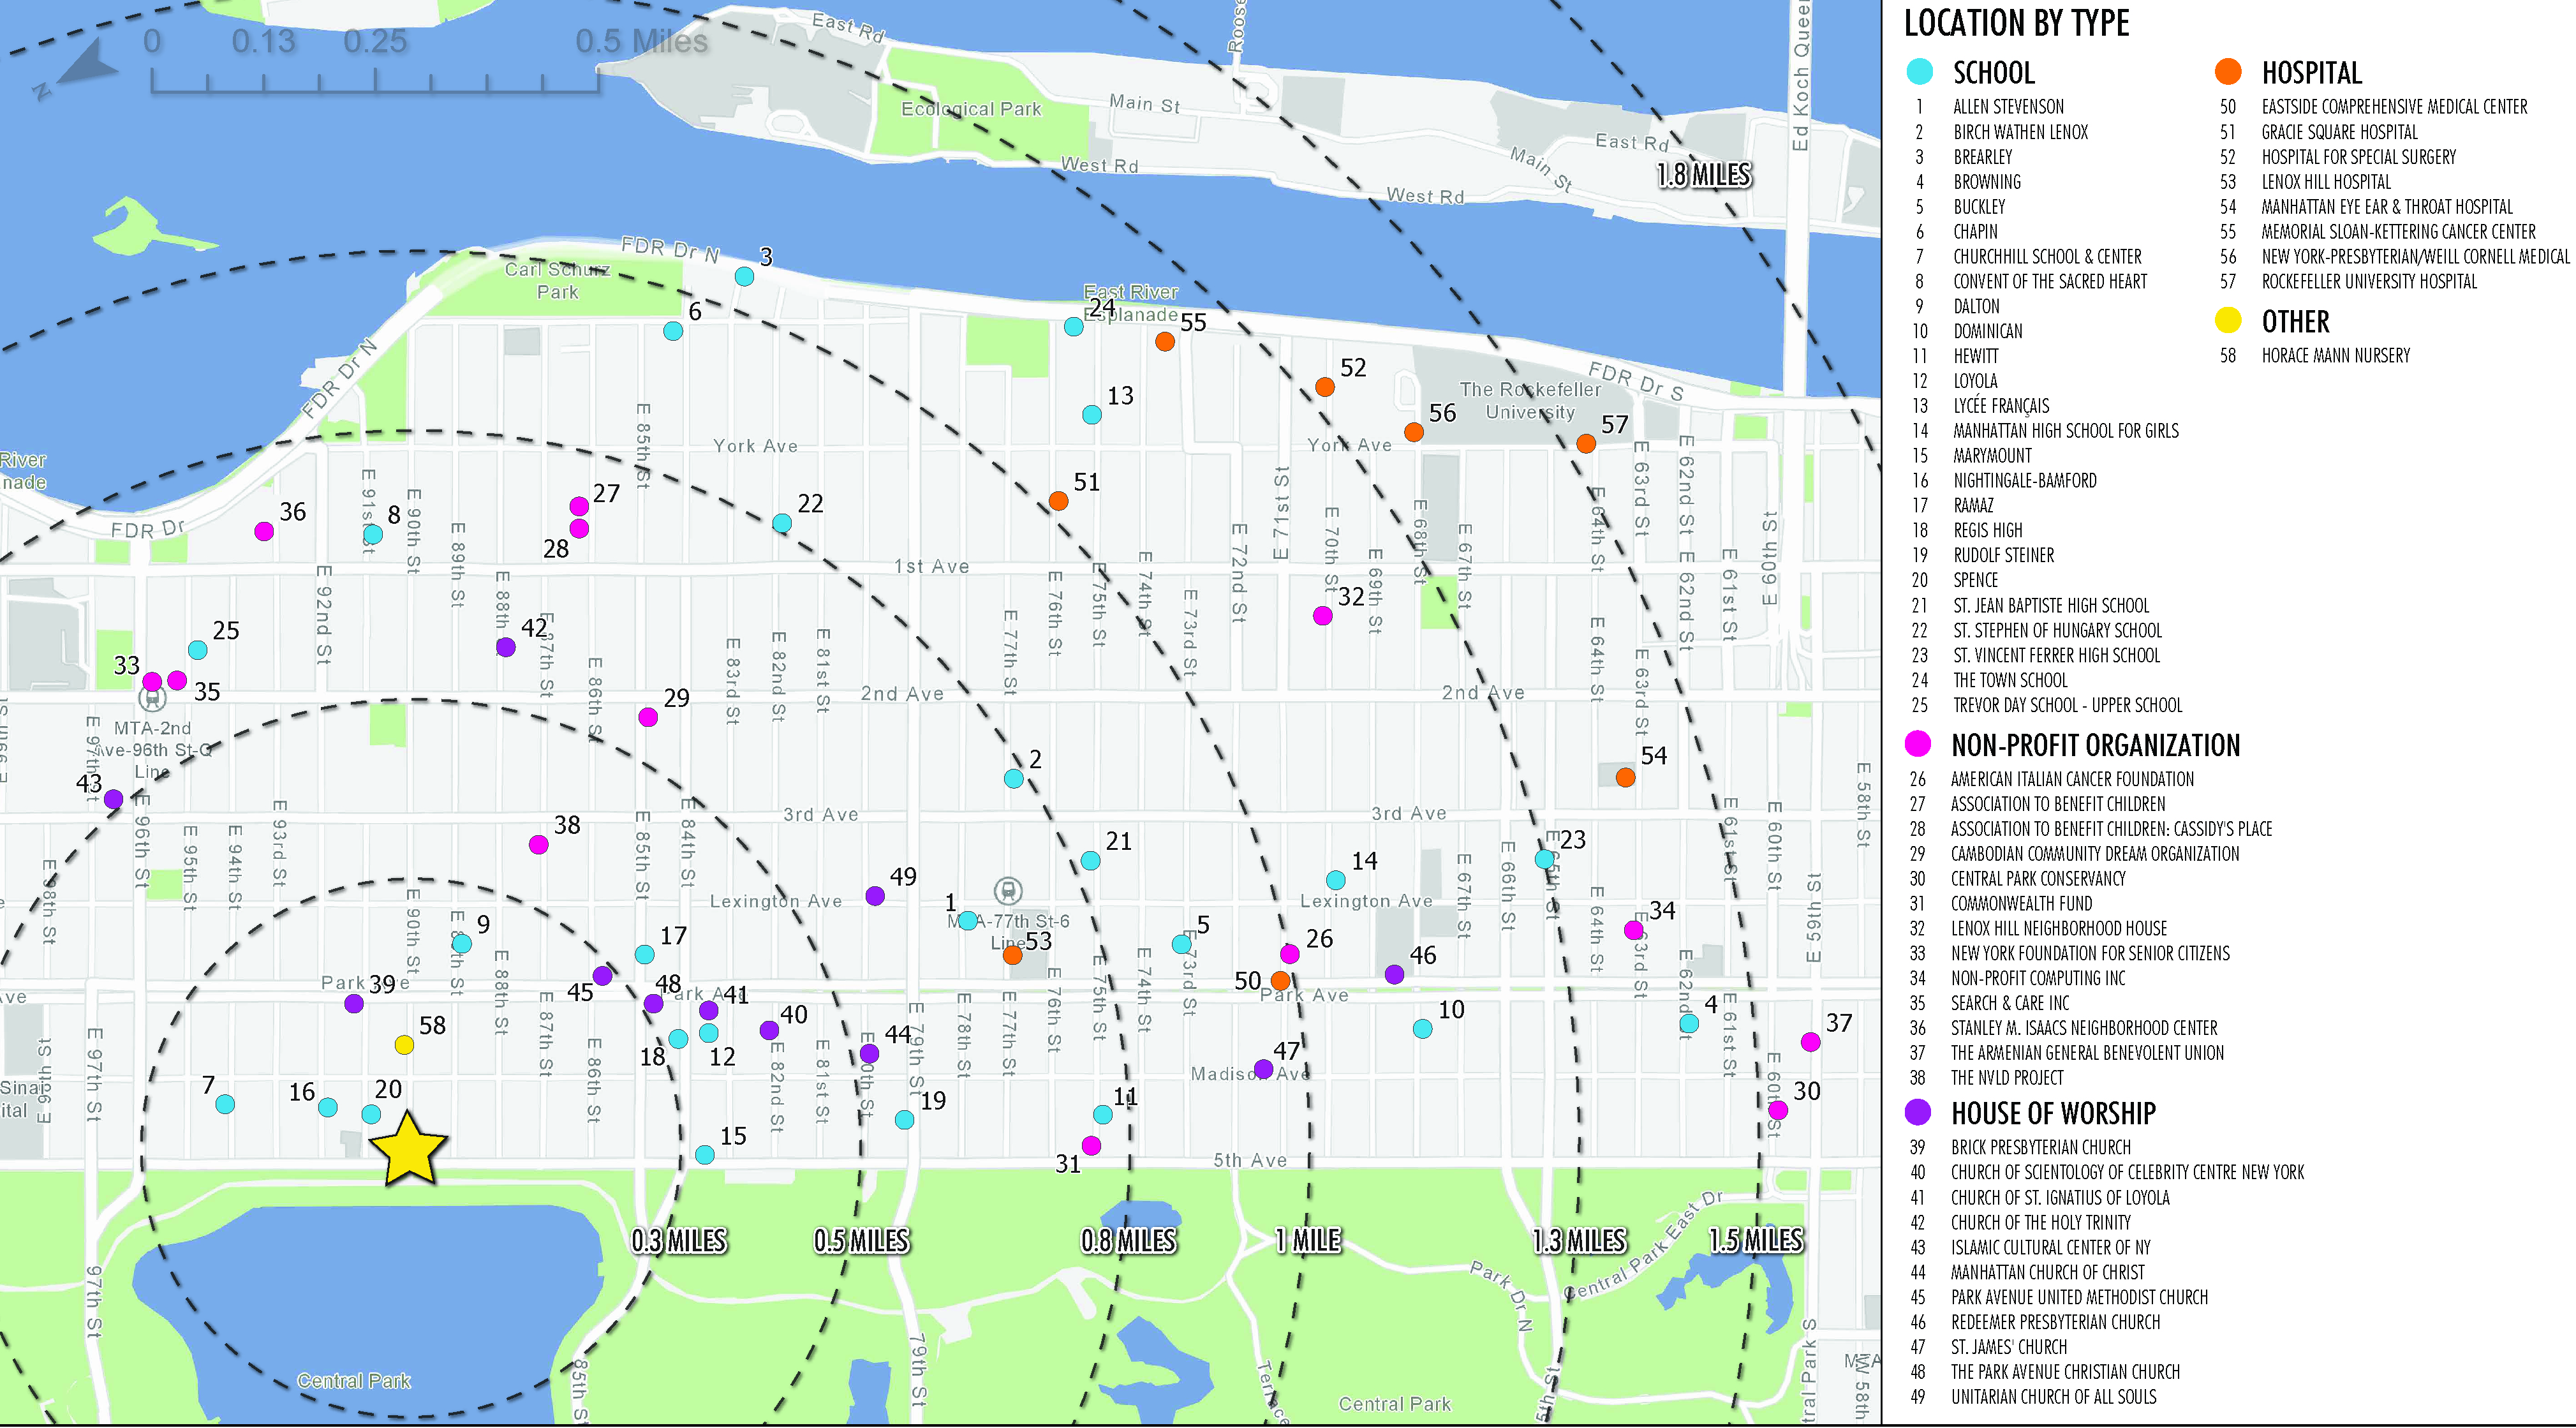This screenshot has width=2576, height=1428.
Task: Click the orange HOSPITAL legend swatch
Action: click(x=2228, y=72)
